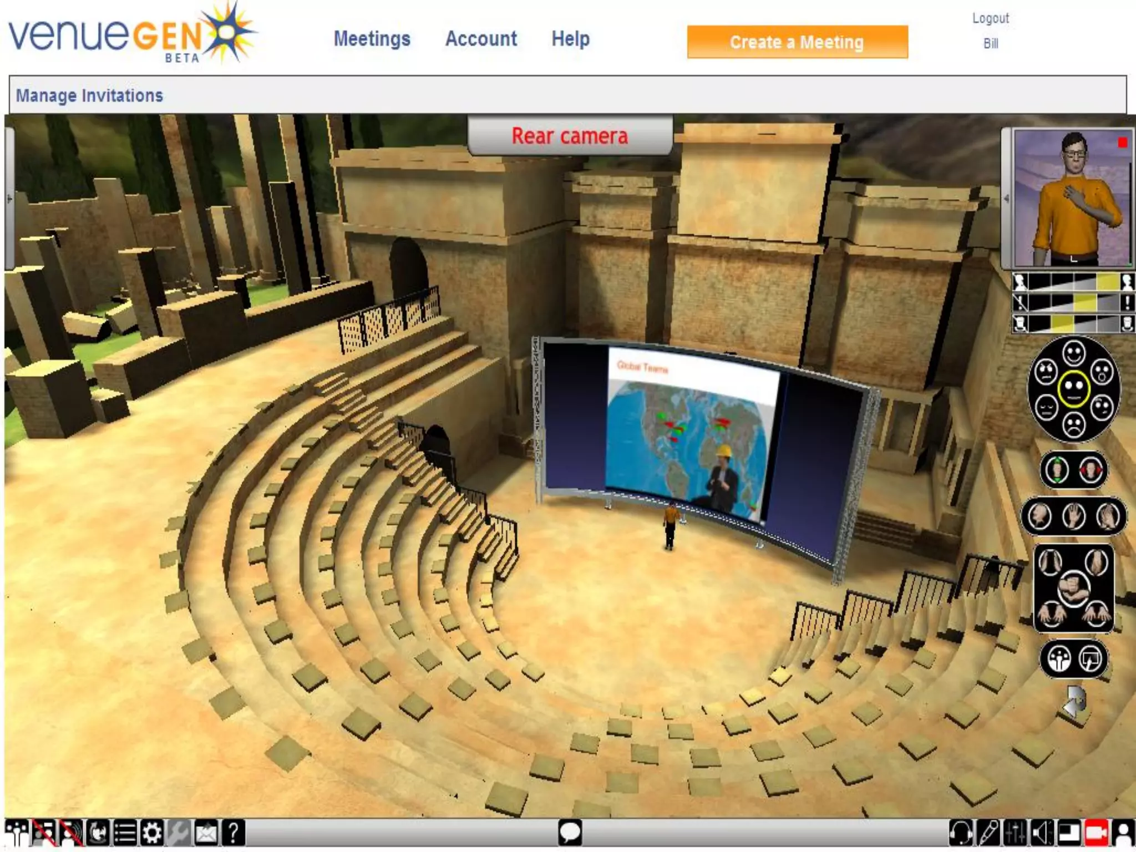Open the settings gear icon
Viewport: 1136px width, 852px height.
tap(152, 833)
